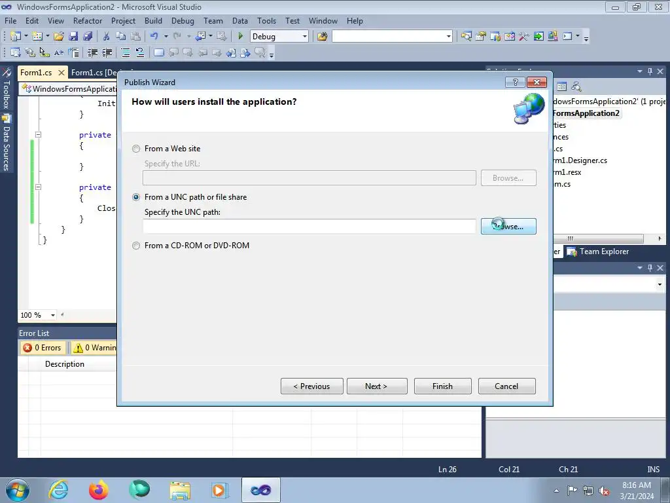Click the Finish button
670x503 pixels.
click(443, 386)
